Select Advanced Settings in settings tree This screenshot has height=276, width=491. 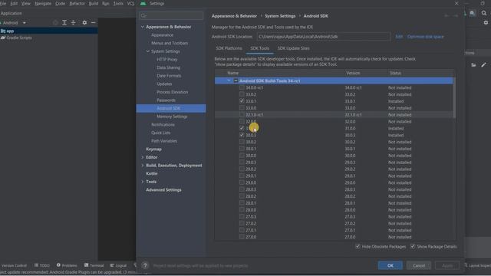[163, 189]
